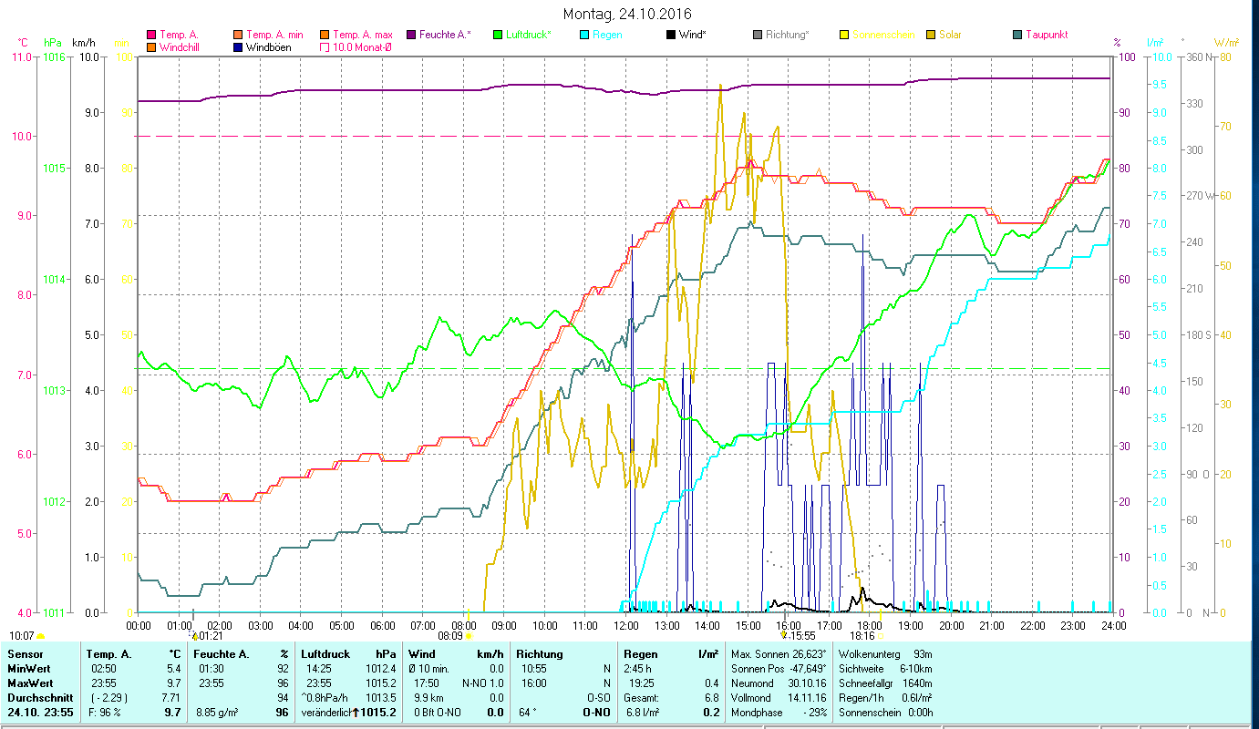Click the chart title 'Montag, 24.10.2016'
Viewport: 1259px width, 729px height.
[627, 14]
